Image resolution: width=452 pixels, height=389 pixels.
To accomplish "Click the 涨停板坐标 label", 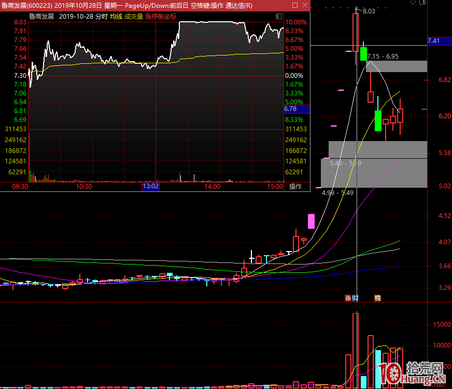I will coord(161,17).
